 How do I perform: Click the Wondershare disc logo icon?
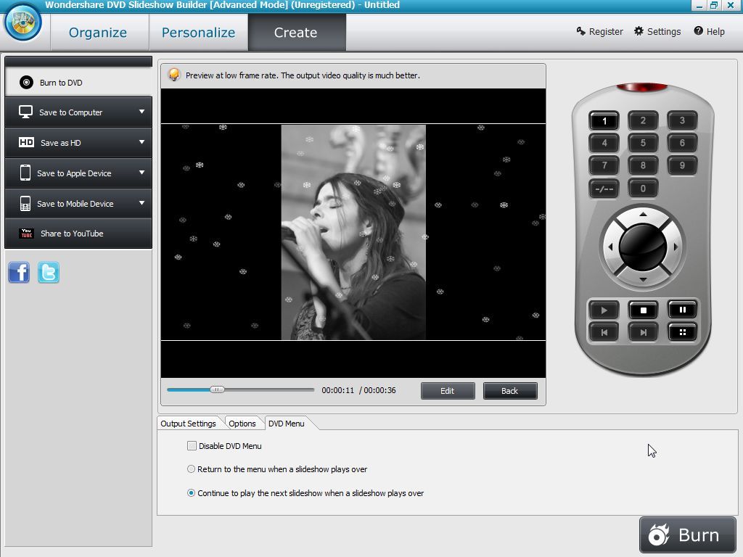click(x=22, y=22)
